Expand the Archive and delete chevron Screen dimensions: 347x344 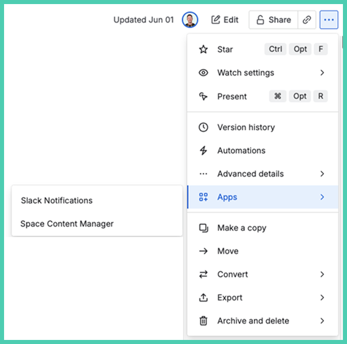pos(322,321)
